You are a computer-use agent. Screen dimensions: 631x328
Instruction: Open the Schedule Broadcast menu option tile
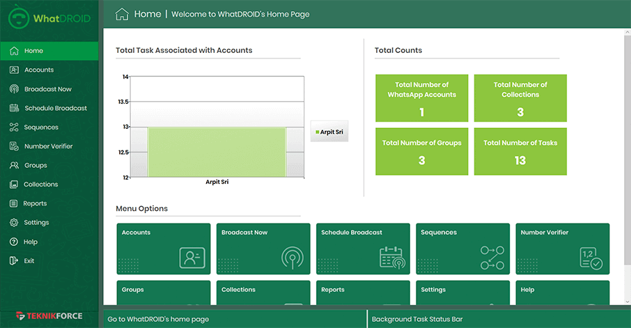(363, 249)
